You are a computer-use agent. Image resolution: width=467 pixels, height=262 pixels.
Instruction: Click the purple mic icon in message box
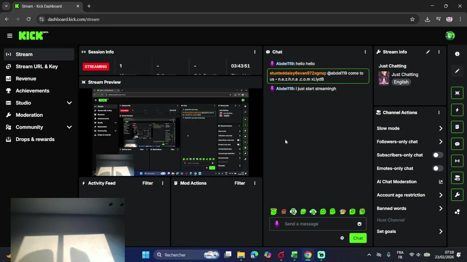(277, 224)
